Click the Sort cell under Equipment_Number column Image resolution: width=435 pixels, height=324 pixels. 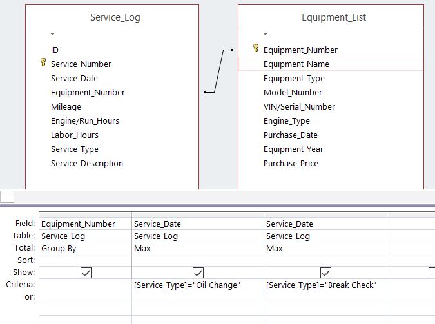[85, 260]
